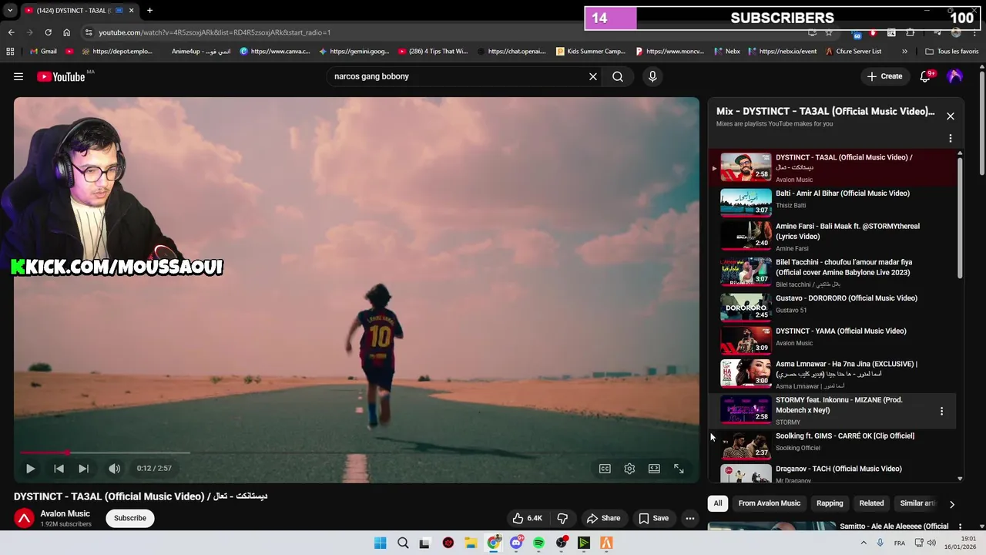Image resolution: width=986 pixels, height=555 pixels.
Task: Open more actions ellipsis beside Save
Action: (690, 518)
